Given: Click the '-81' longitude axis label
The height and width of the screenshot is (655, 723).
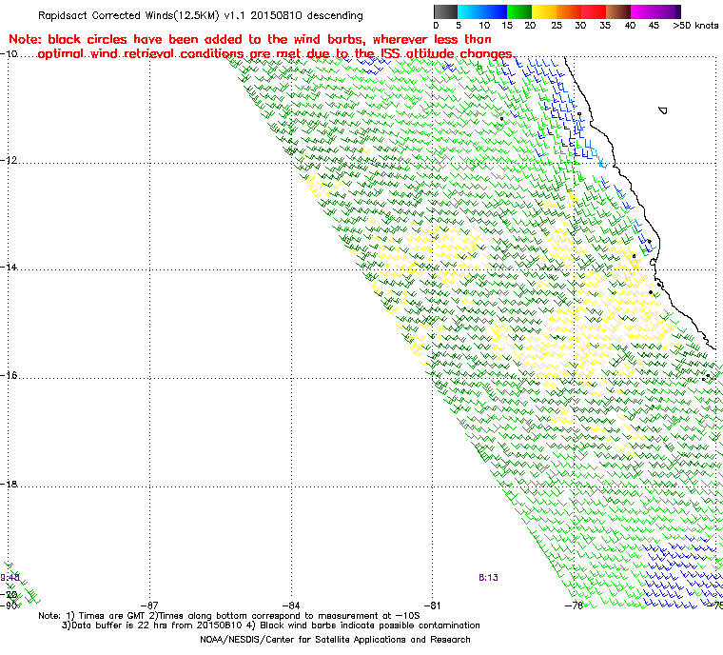Looking at the screenshot, I should (432, 605).
